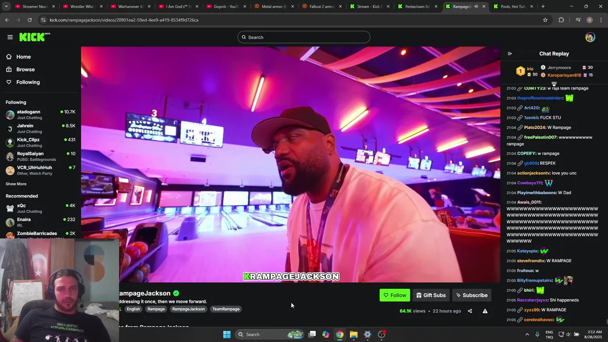Open OBS Studio from the taskbar
This screenshot has height=342, width=608.
tap(381, 334)
